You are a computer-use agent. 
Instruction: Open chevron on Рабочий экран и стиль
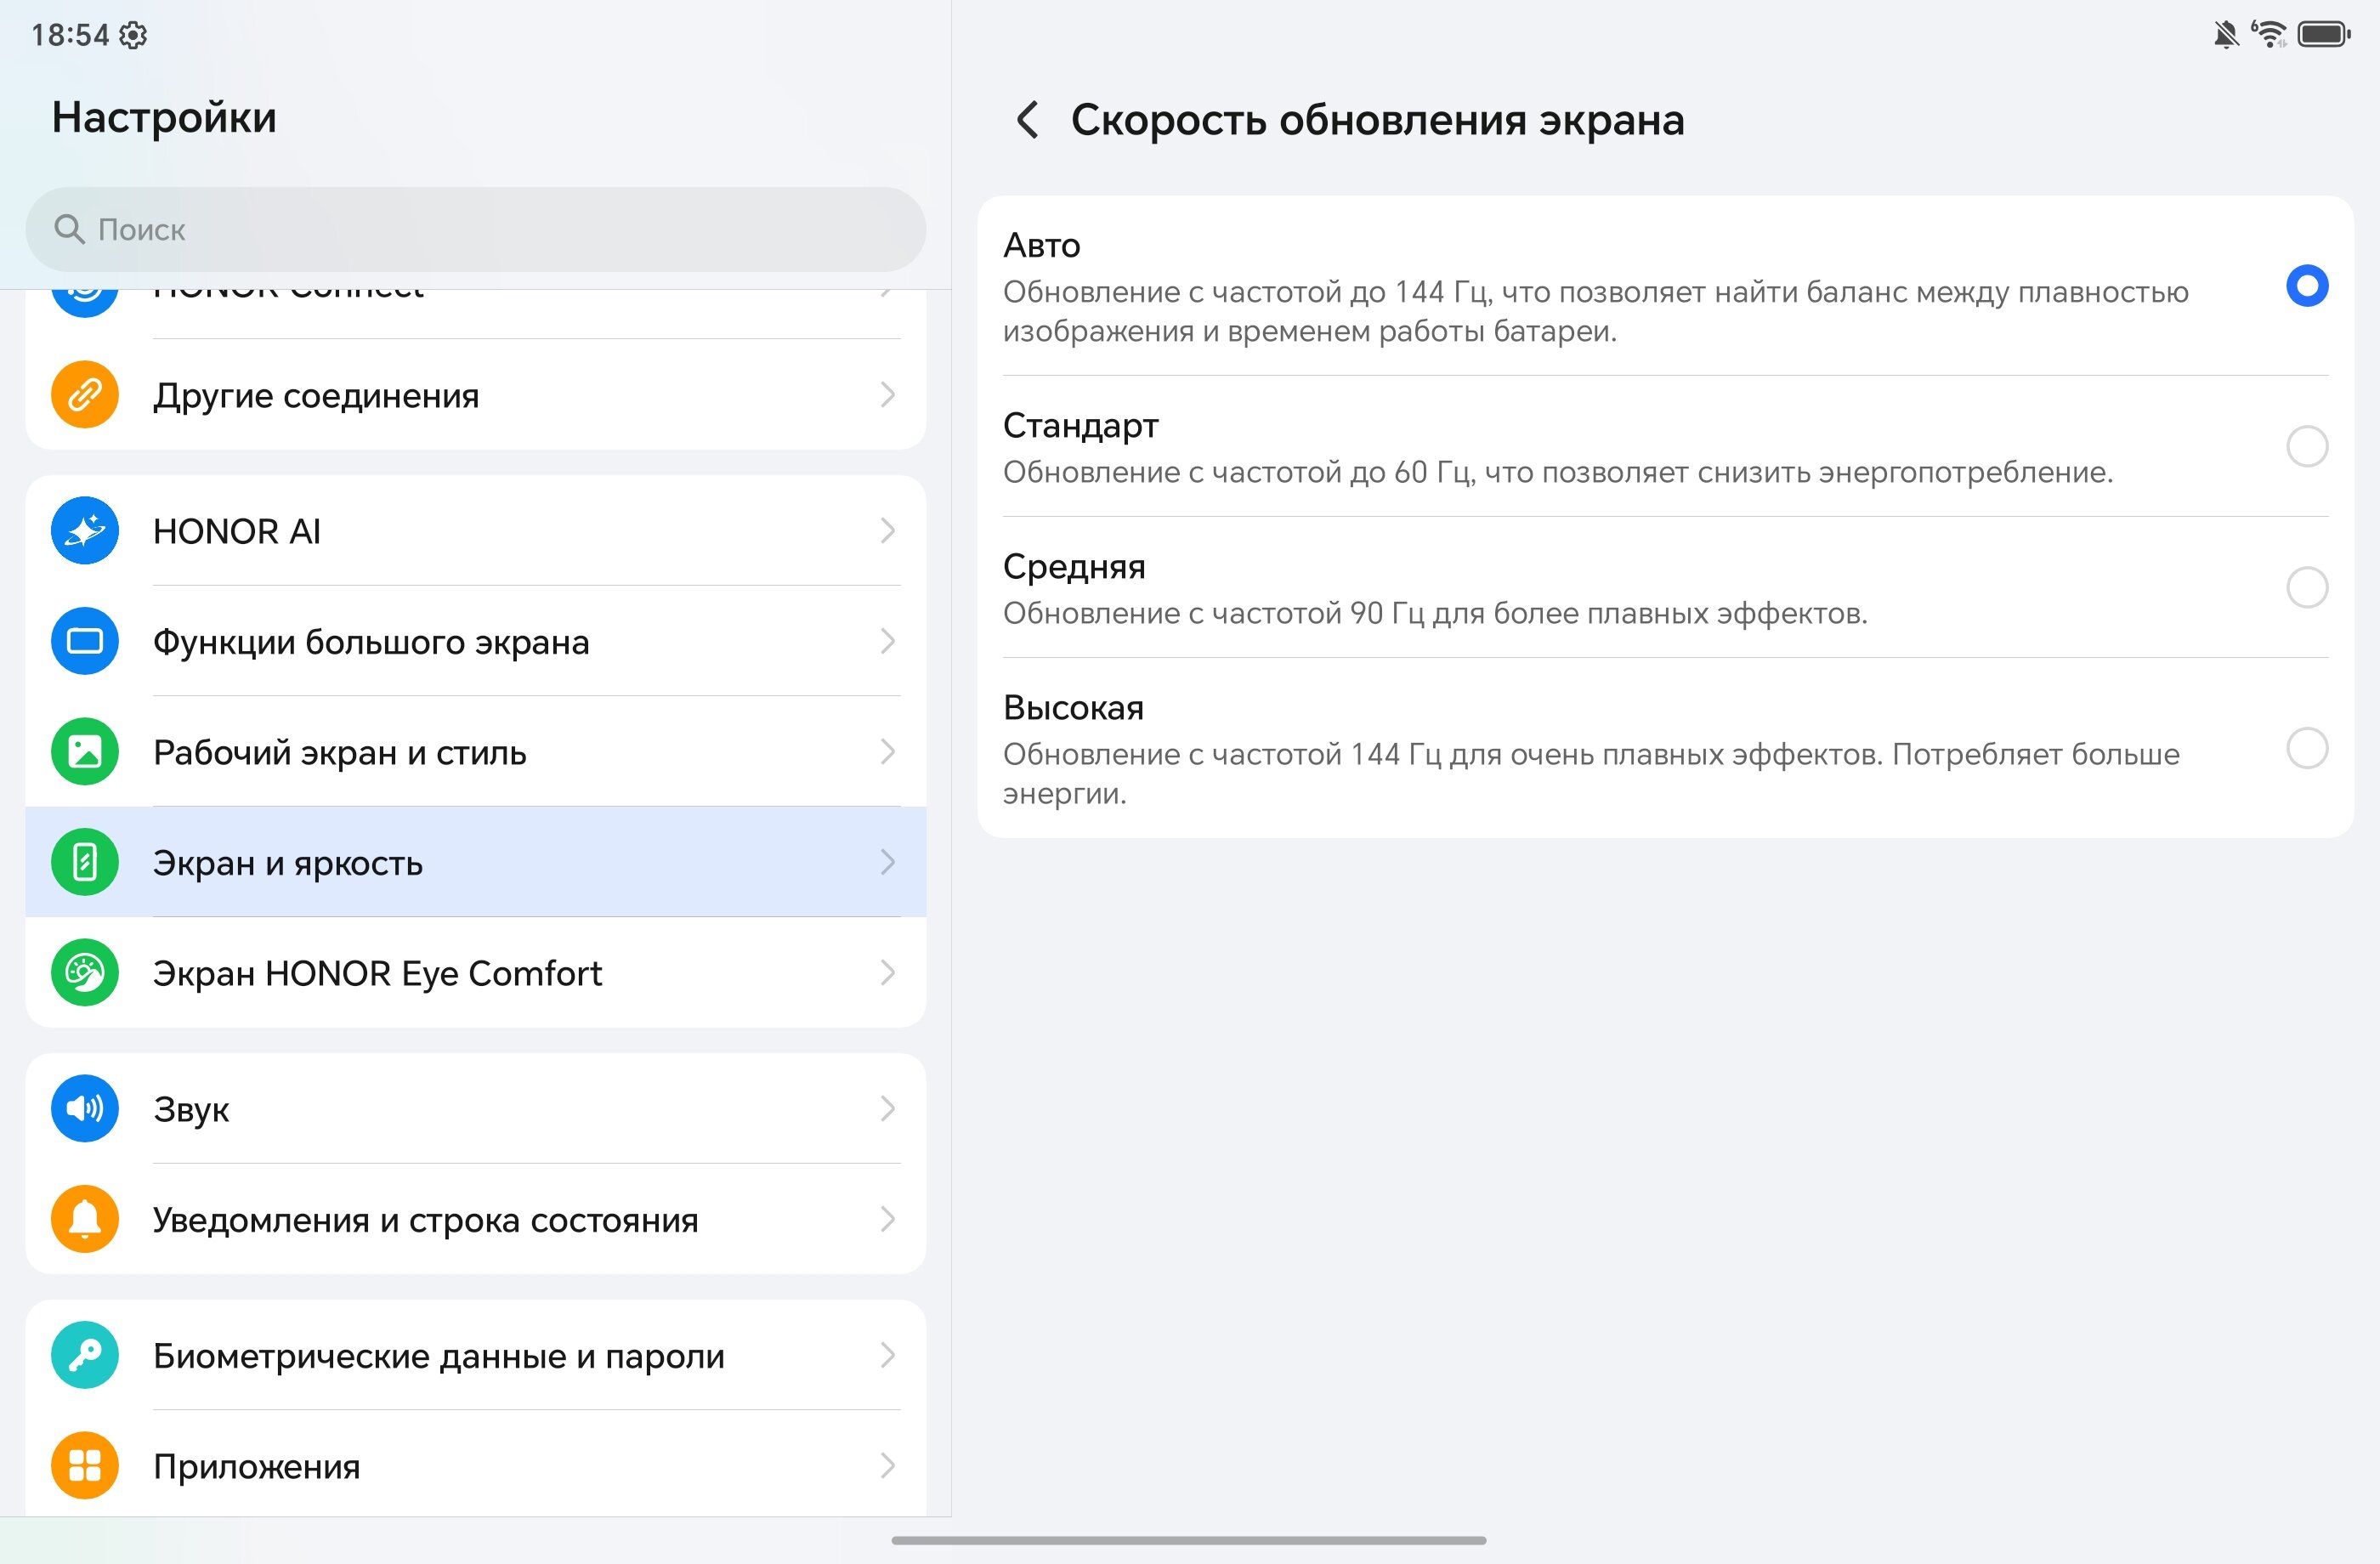(x=887, y=752)
